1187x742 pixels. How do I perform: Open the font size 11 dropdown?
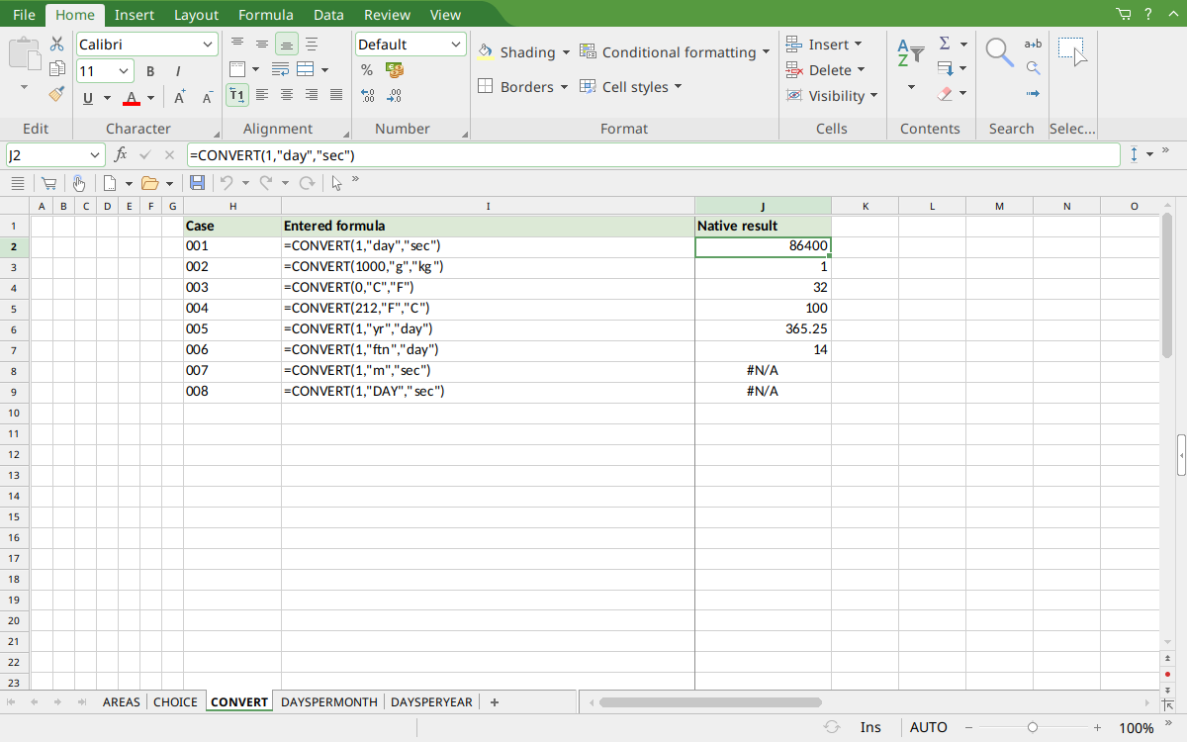click(x=124, y=71)
